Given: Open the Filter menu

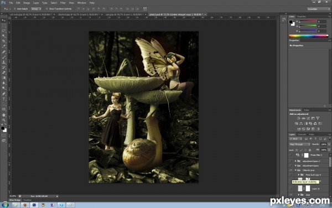Looking at the screenshot, I should [63, 3].
